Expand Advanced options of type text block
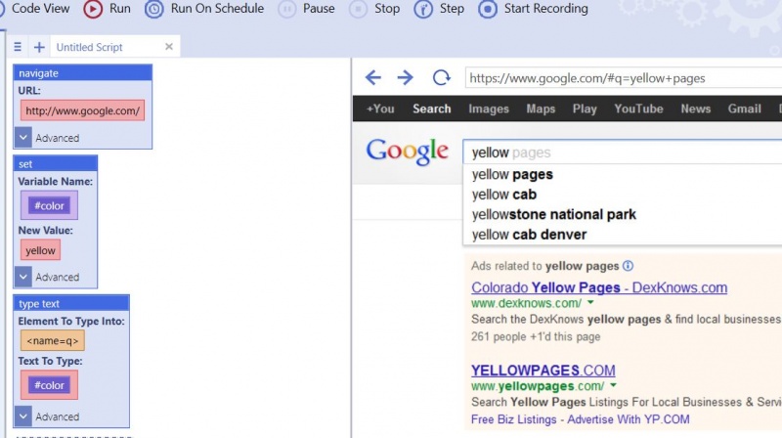Screen dimensions: 782x438 coord(22,416)
